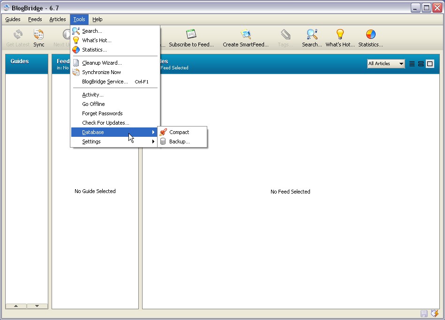Minimize the BlogBridge window
The height and width of the screenshot is (320, 445).
tap(415, 7)
